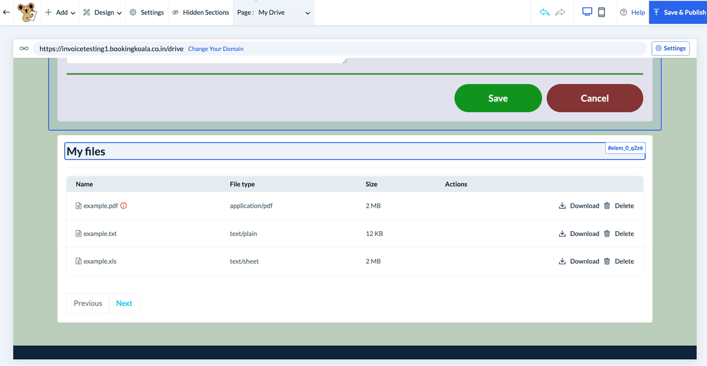The image size is (707, 366).
Task: Click the Change Your Domain link
Action: click(x=216, y=49)
